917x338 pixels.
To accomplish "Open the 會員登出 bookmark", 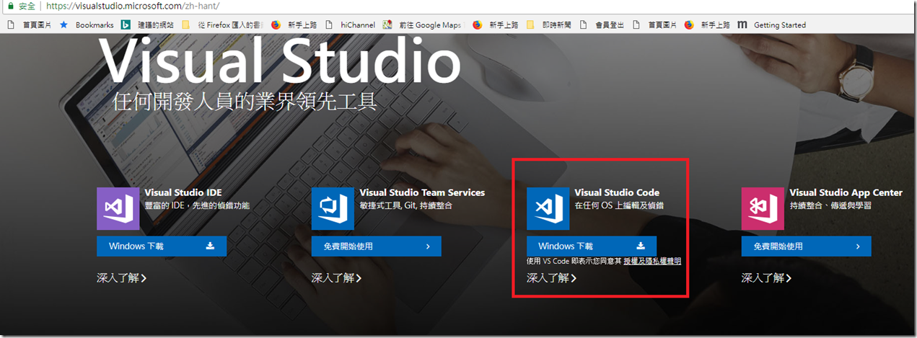I will click(601, 25).
